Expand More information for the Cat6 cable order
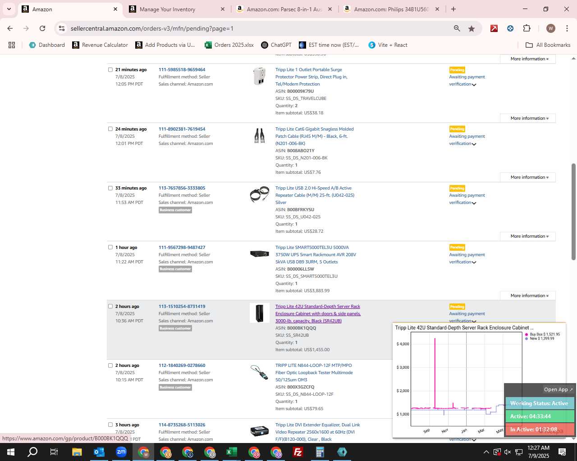577x461 pixels. pyautogui.click(x=528, y=177)
